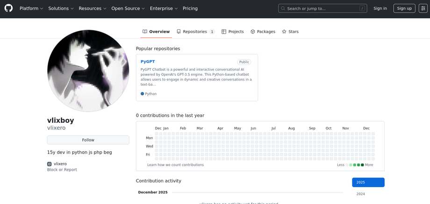The height and width of the screenshot is (204, 430).
Task: Switch to the Stars tab
Action: (x=290, y=32)
